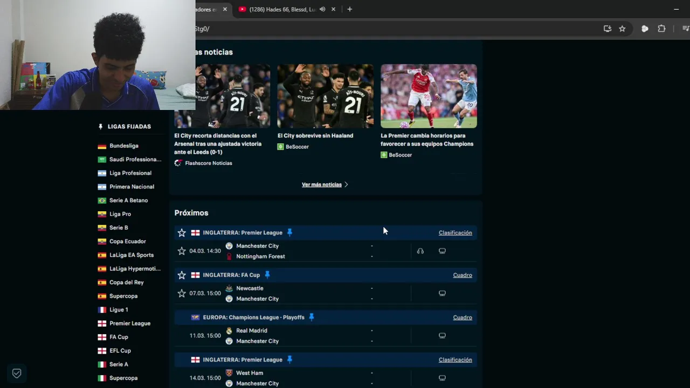Open the Real Madrid team name in fixtures
690x388 pixels.
(252, 331)
